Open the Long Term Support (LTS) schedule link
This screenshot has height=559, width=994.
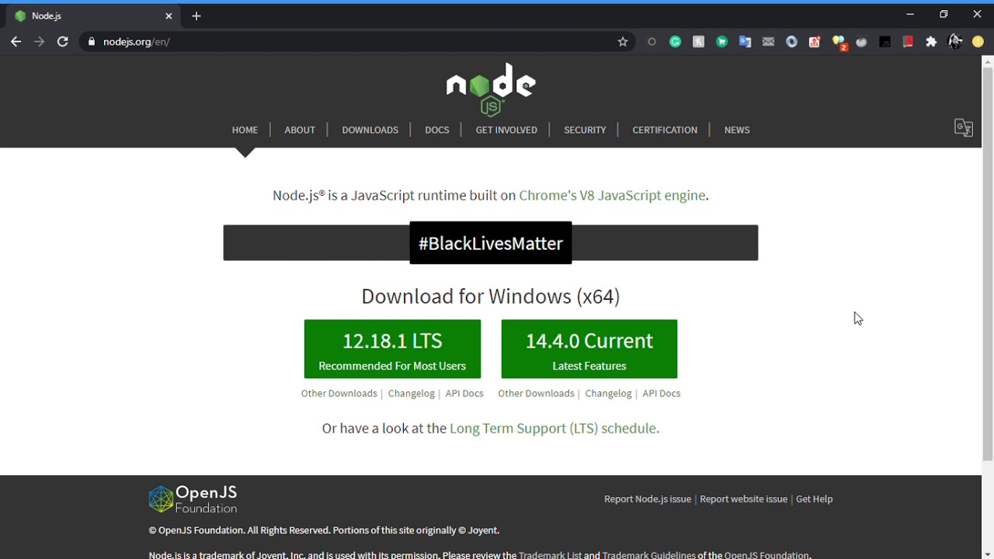coord(553,429)
